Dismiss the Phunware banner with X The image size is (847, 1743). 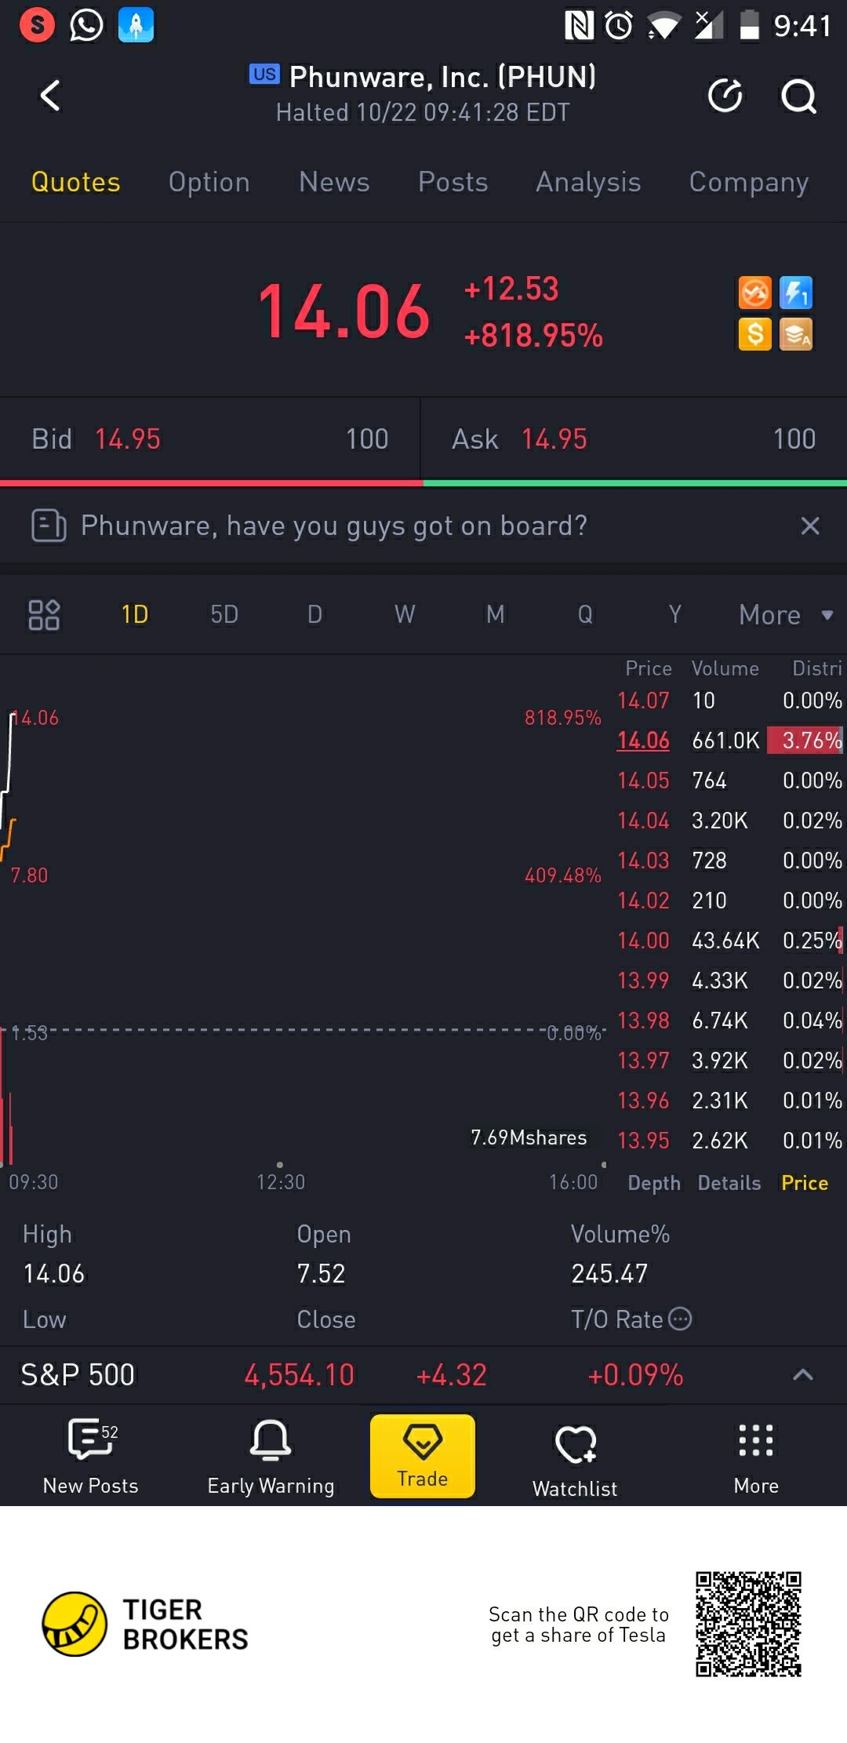[x=810, y=526]
